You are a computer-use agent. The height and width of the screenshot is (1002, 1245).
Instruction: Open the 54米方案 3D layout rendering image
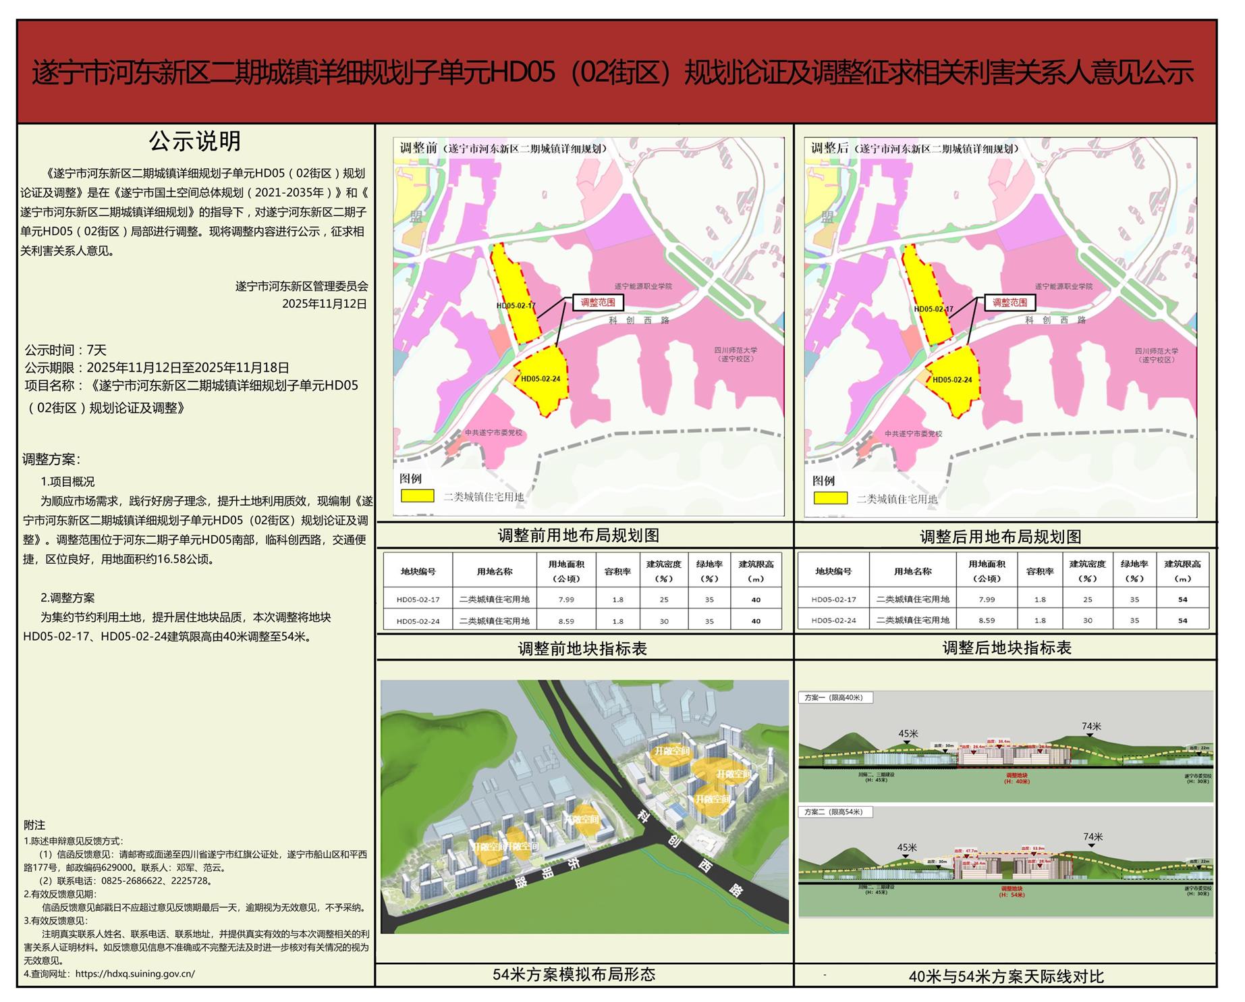pyautogui.click(x=584, y=807)
